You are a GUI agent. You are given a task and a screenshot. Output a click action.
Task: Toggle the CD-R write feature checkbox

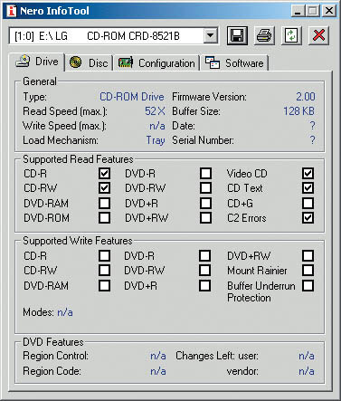tap(105, 256)
